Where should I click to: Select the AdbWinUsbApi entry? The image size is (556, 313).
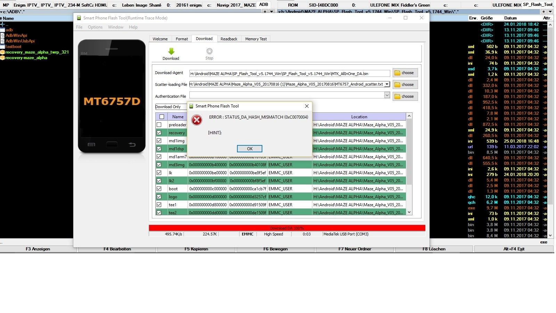(20, 41)
